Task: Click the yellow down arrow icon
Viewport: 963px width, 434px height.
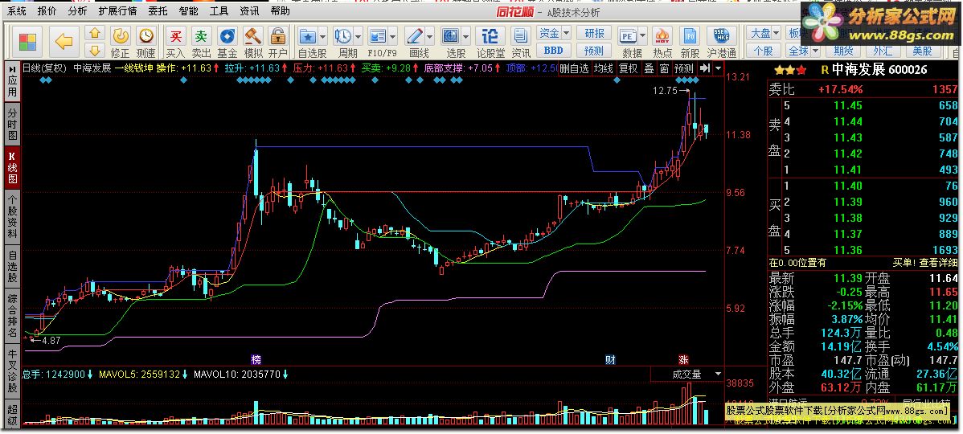Action: [95, 51]
